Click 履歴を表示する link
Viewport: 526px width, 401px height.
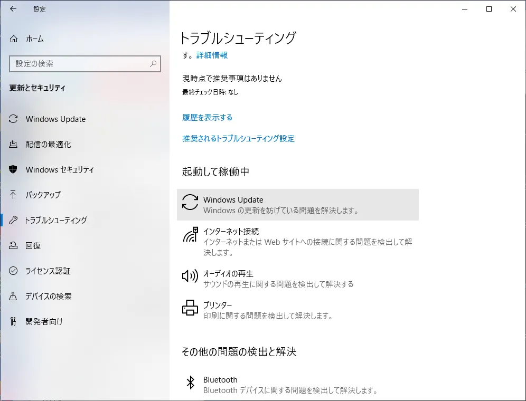coord(208,117)
